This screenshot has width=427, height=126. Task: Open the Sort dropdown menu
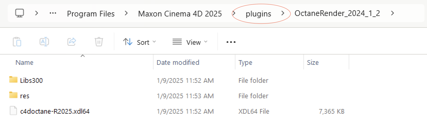click(140, 42)
